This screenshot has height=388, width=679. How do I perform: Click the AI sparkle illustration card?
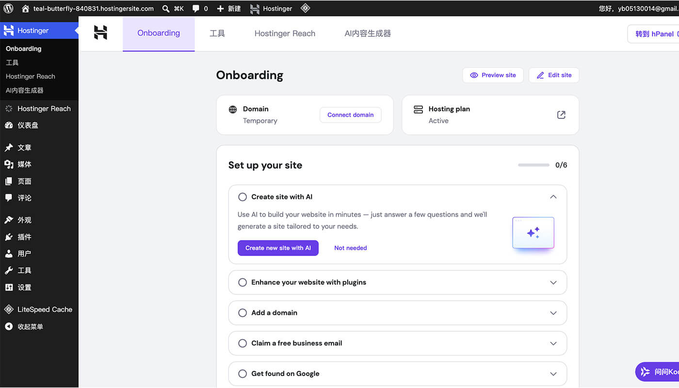click(533, 233)
